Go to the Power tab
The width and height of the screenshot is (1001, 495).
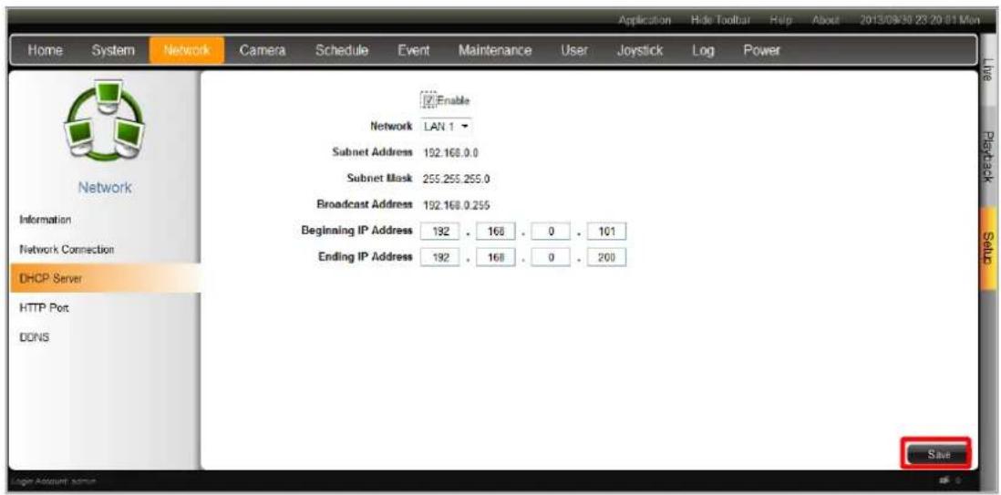point(761,50)
